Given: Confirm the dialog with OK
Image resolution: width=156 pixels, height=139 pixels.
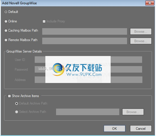Looking at the screenshot, I should 114,128.
